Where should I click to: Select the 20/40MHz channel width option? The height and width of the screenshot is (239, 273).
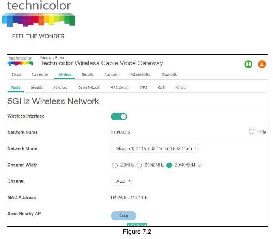click(139, 165)
